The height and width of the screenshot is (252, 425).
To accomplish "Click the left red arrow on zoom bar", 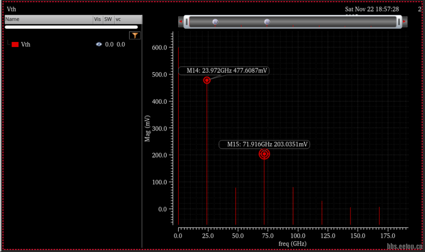I will (x=181, y=22).
